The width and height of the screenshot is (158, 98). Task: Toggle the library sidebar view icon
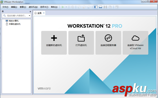96,7
